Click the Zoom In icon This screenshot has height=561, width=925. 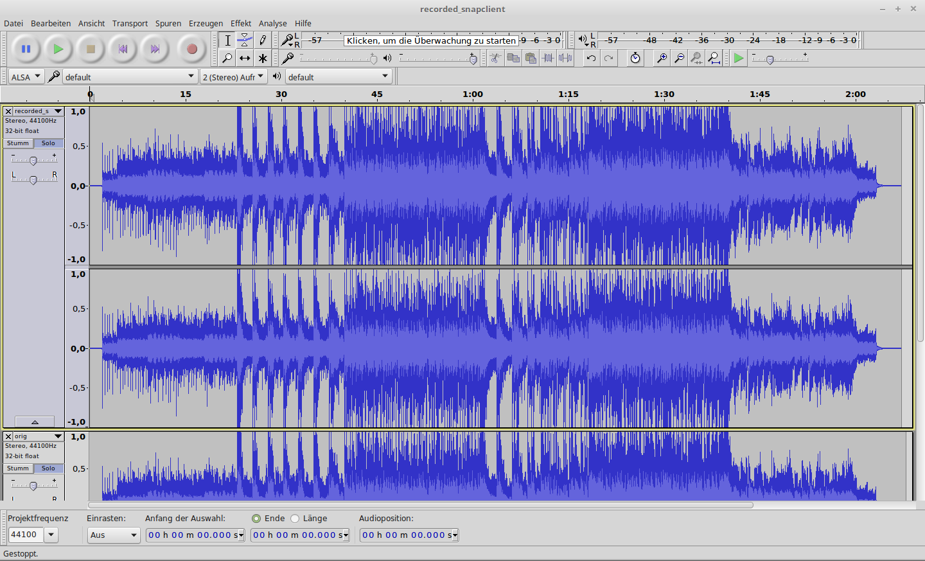(662, 58)
